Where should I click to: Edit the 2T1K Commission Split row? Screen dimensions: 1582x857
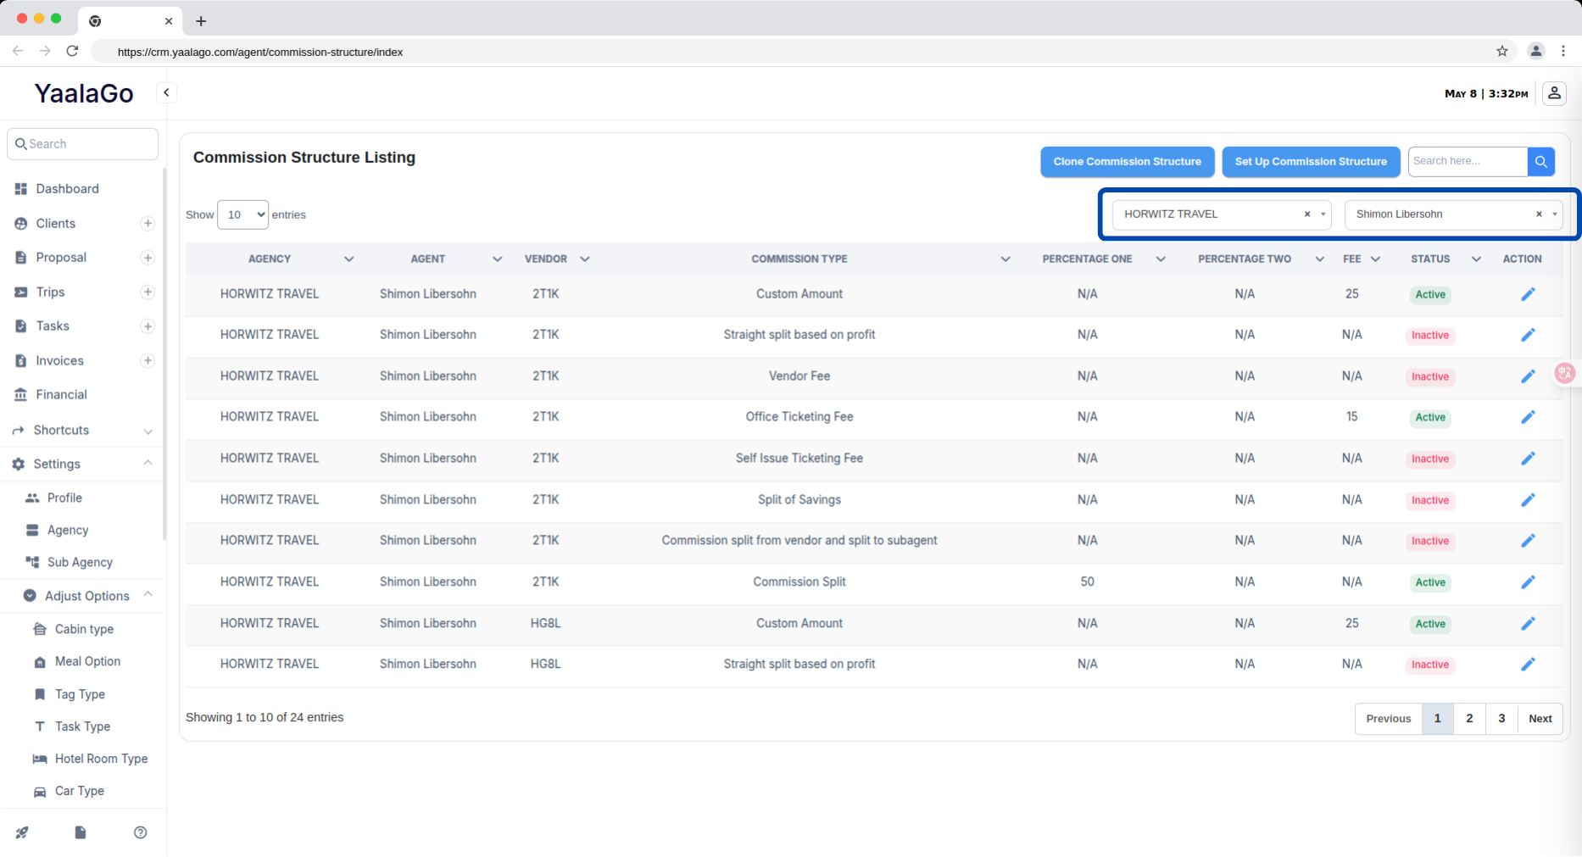tap(1528, 582)
